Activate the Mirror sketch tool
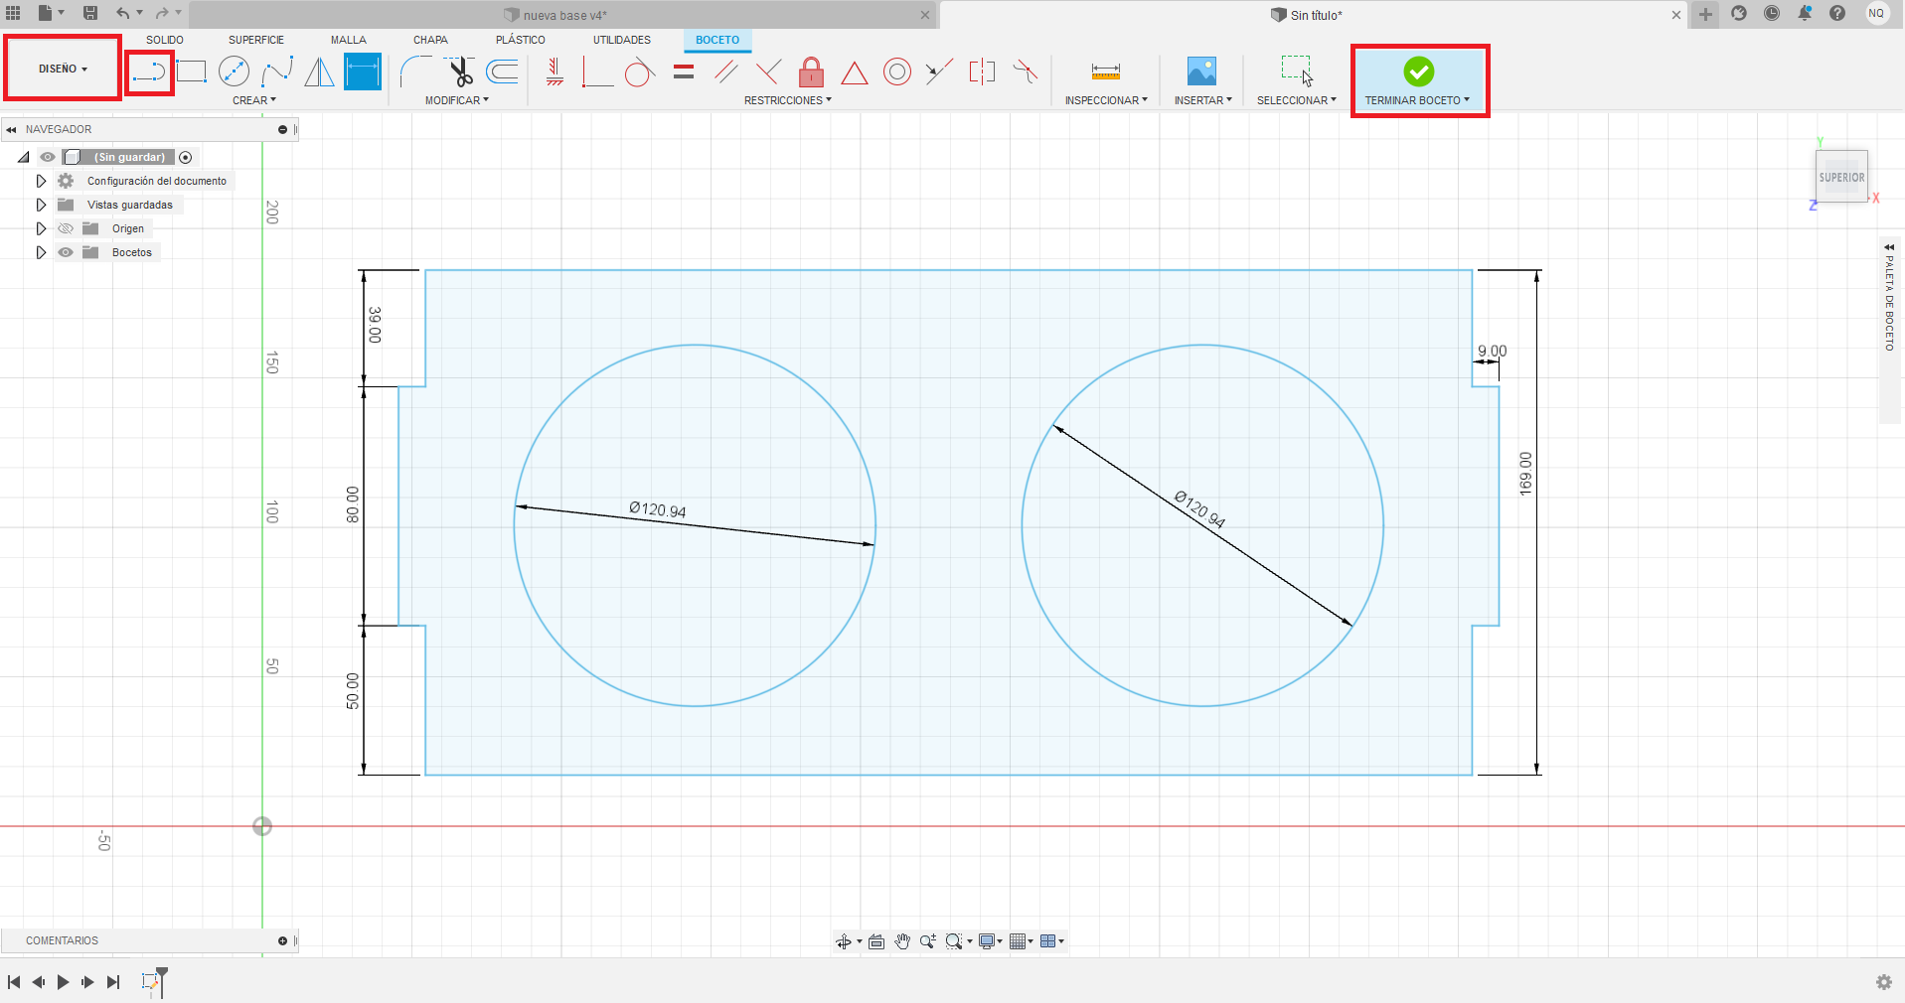 [x=319, y=72]
